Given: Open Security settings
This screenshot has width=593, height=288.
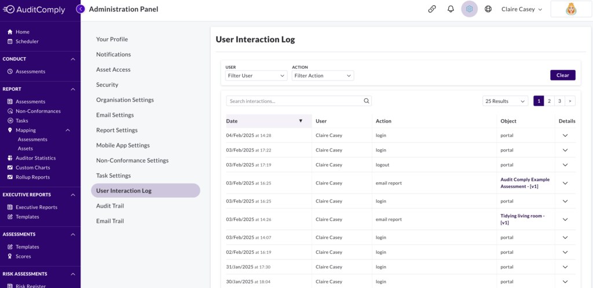Looking at the screenshot, I should (x=107, y=84).
